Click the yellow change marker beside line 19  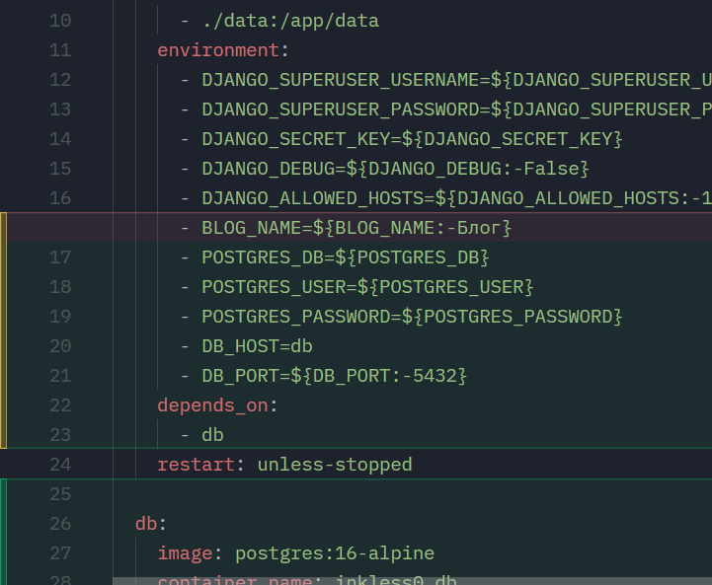pyautogui.click(x=4, y=317)
